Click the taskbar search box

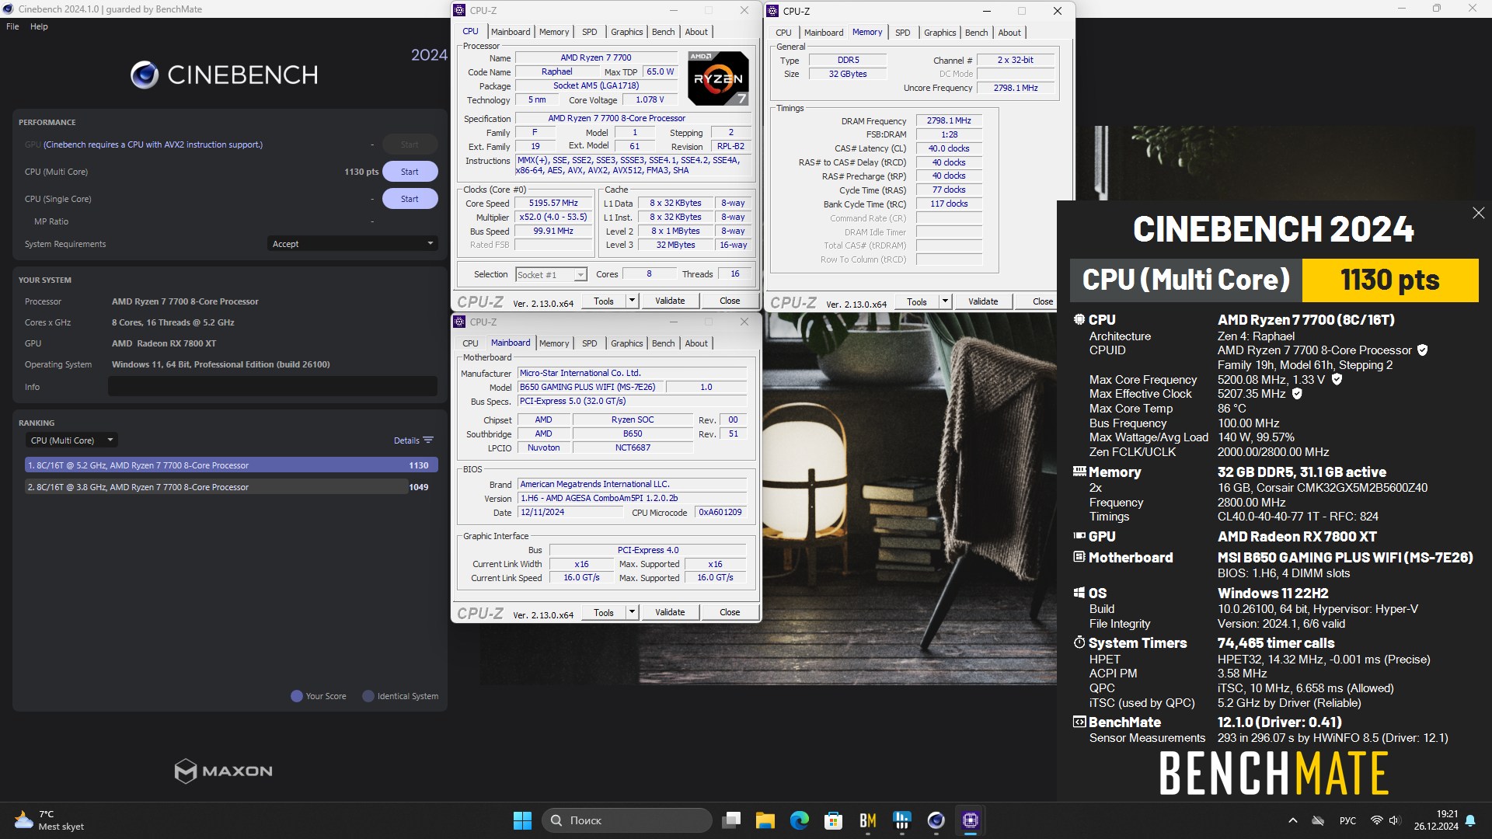[x=626, y=820]
